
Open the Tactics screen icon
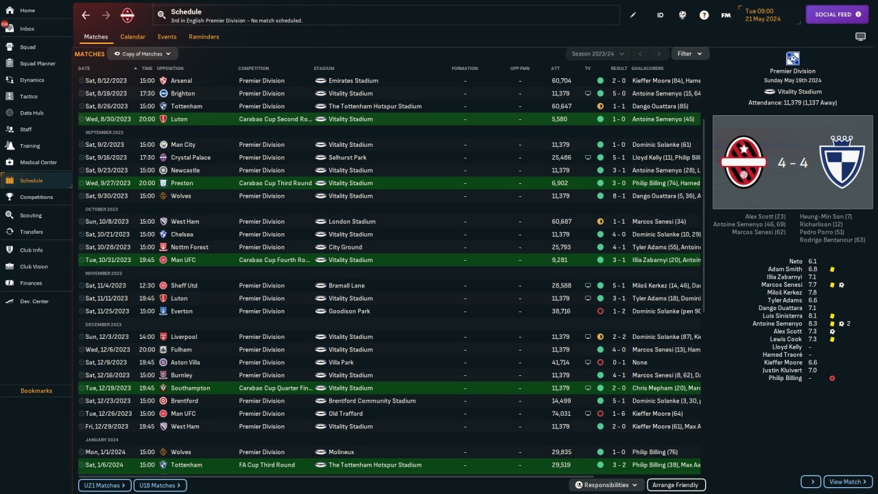tap(10, 96)
